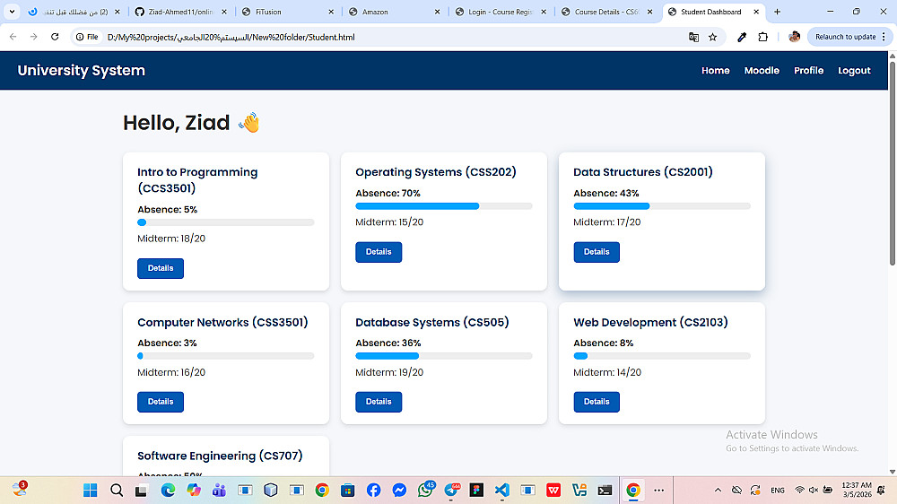897x504 pixels.
Task: Close the Amazon tab
Action: point(437,12)
